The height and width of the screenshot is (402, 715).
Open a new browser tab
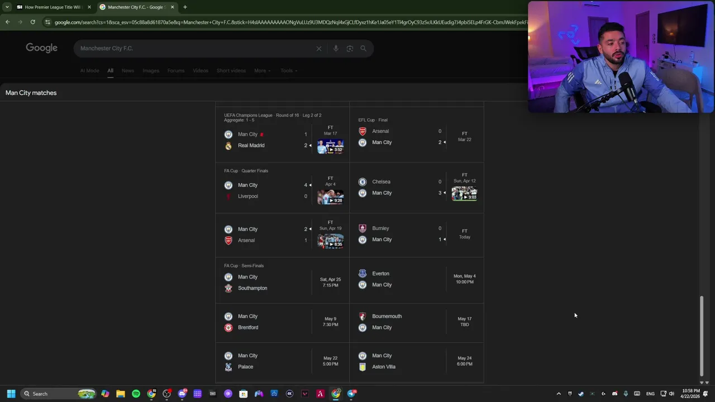click(185, 7)
